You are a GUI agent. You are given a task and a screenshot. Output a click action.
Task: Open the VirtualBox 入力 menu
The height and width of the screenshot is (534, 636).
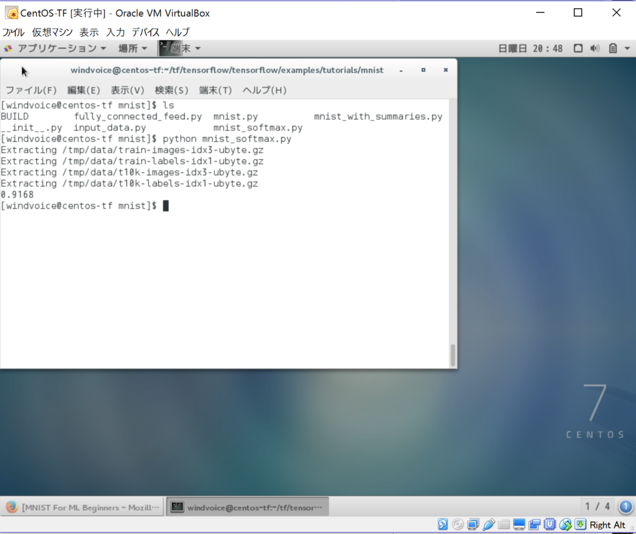(x=116, y=32)
